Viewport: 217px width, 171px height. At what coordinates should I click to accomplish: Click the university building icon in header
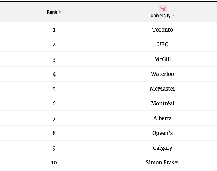coord(163,8)
